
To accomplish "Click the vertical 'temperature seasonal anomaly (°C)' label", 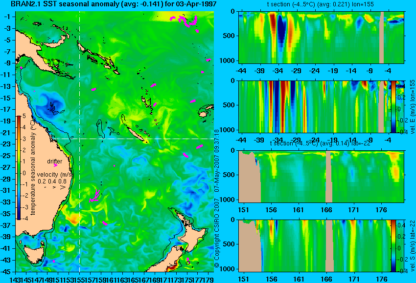I will tap(33, 167).
